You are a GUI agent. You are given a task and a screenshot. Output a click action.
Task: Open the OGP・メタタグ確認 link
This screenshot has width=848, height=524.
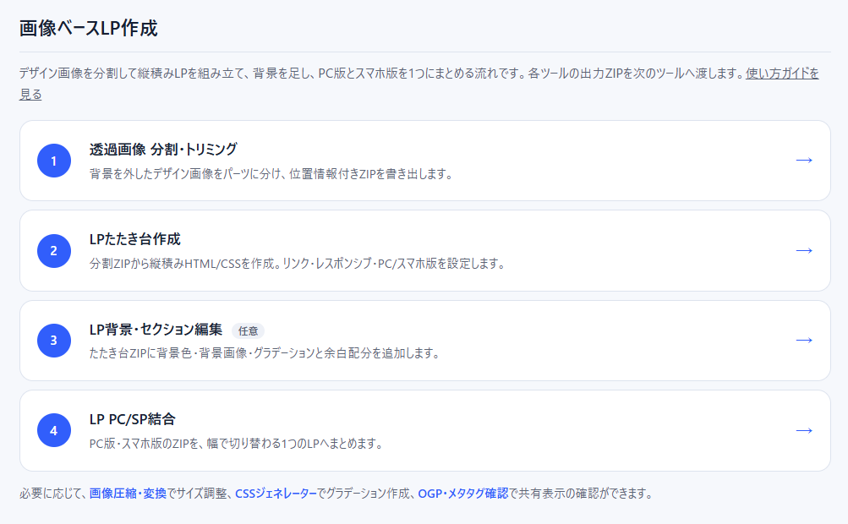click(x=463, y=494)
